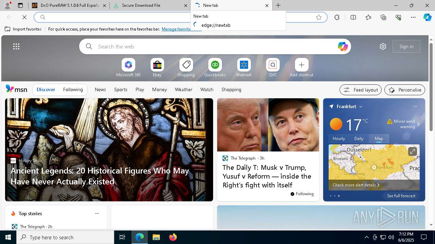
Task: Click the Personalise button
Action: click(x=405, y=90)
